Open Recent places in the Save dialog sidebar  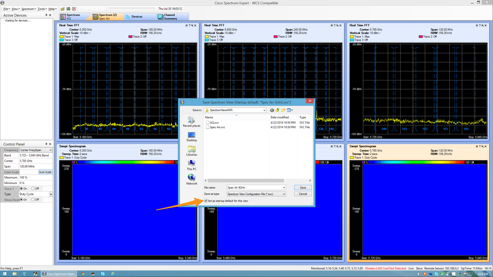(x=192, y=122)
